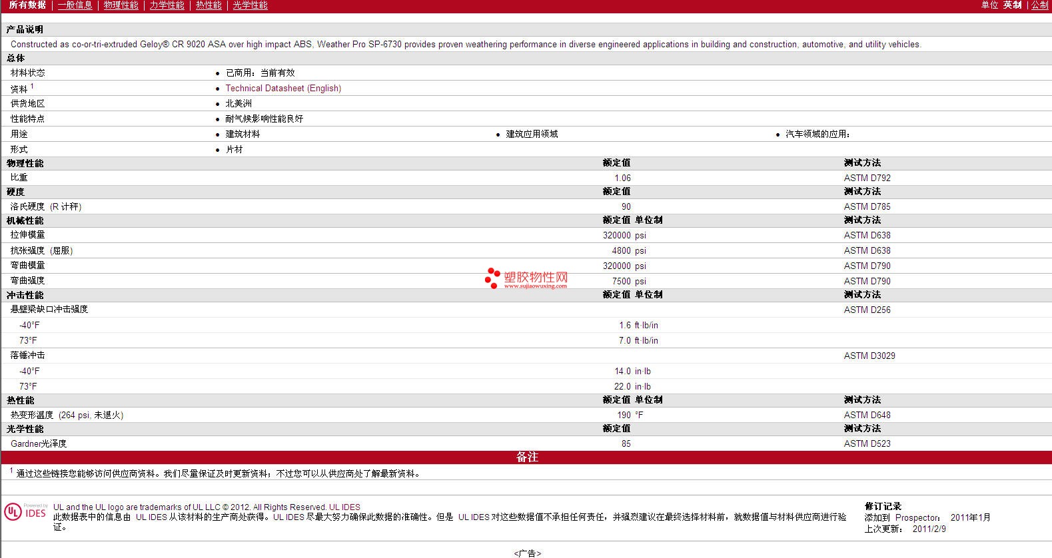Click the 190 °F value
This screenshot has width=1052, height=558.
pos(630,415)
